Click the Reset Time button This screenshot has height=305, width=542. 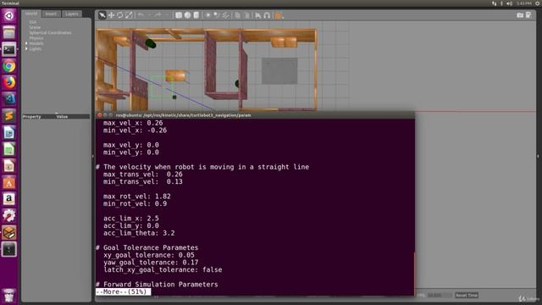[x=467, y=295]
